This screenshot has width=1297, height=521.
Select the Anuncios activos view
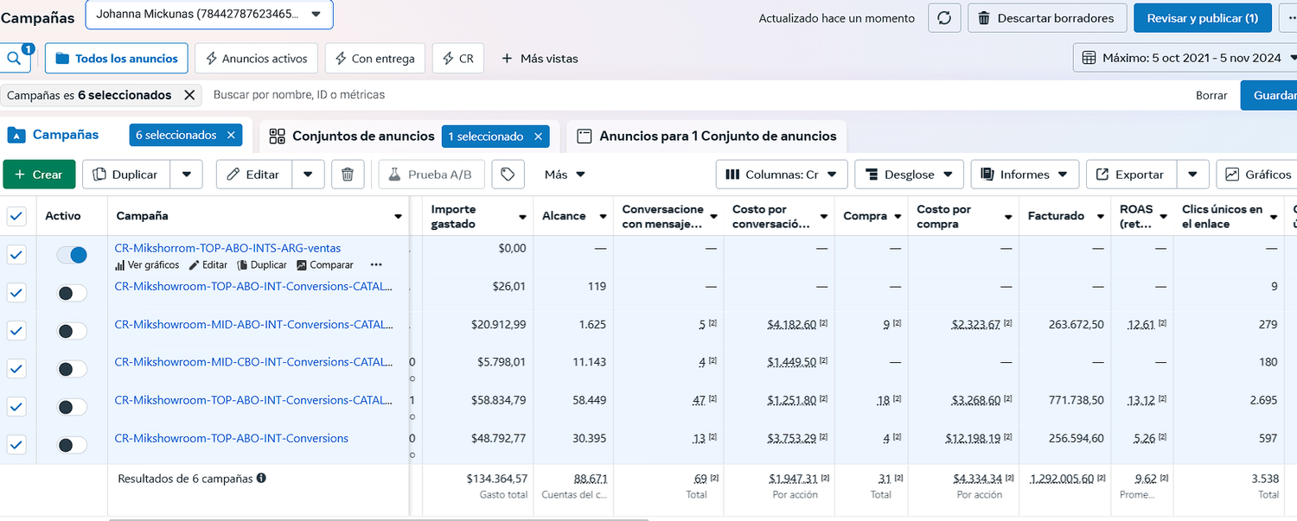256,59
